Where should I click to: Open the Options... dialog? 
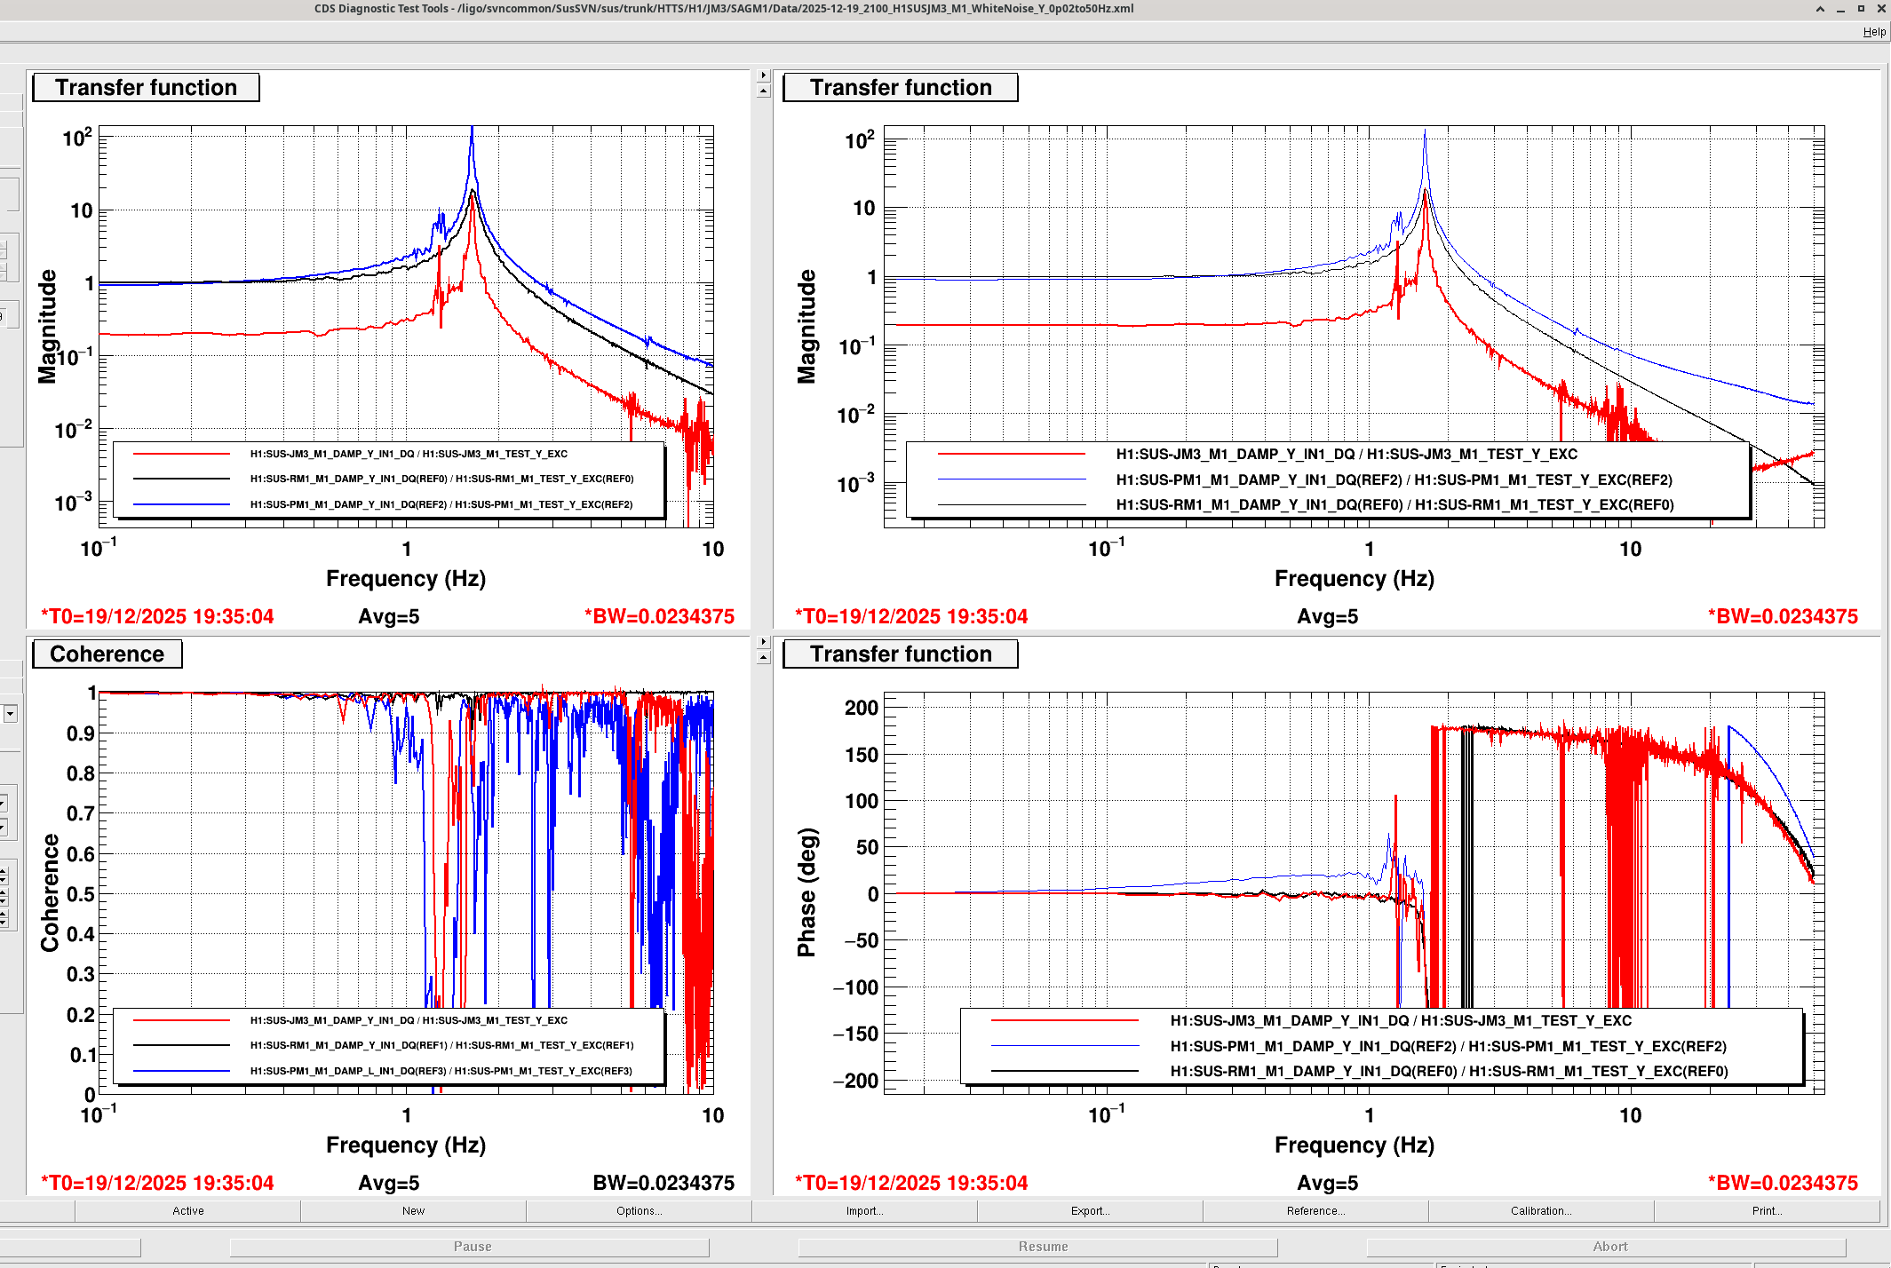(x=639, y=1211)
